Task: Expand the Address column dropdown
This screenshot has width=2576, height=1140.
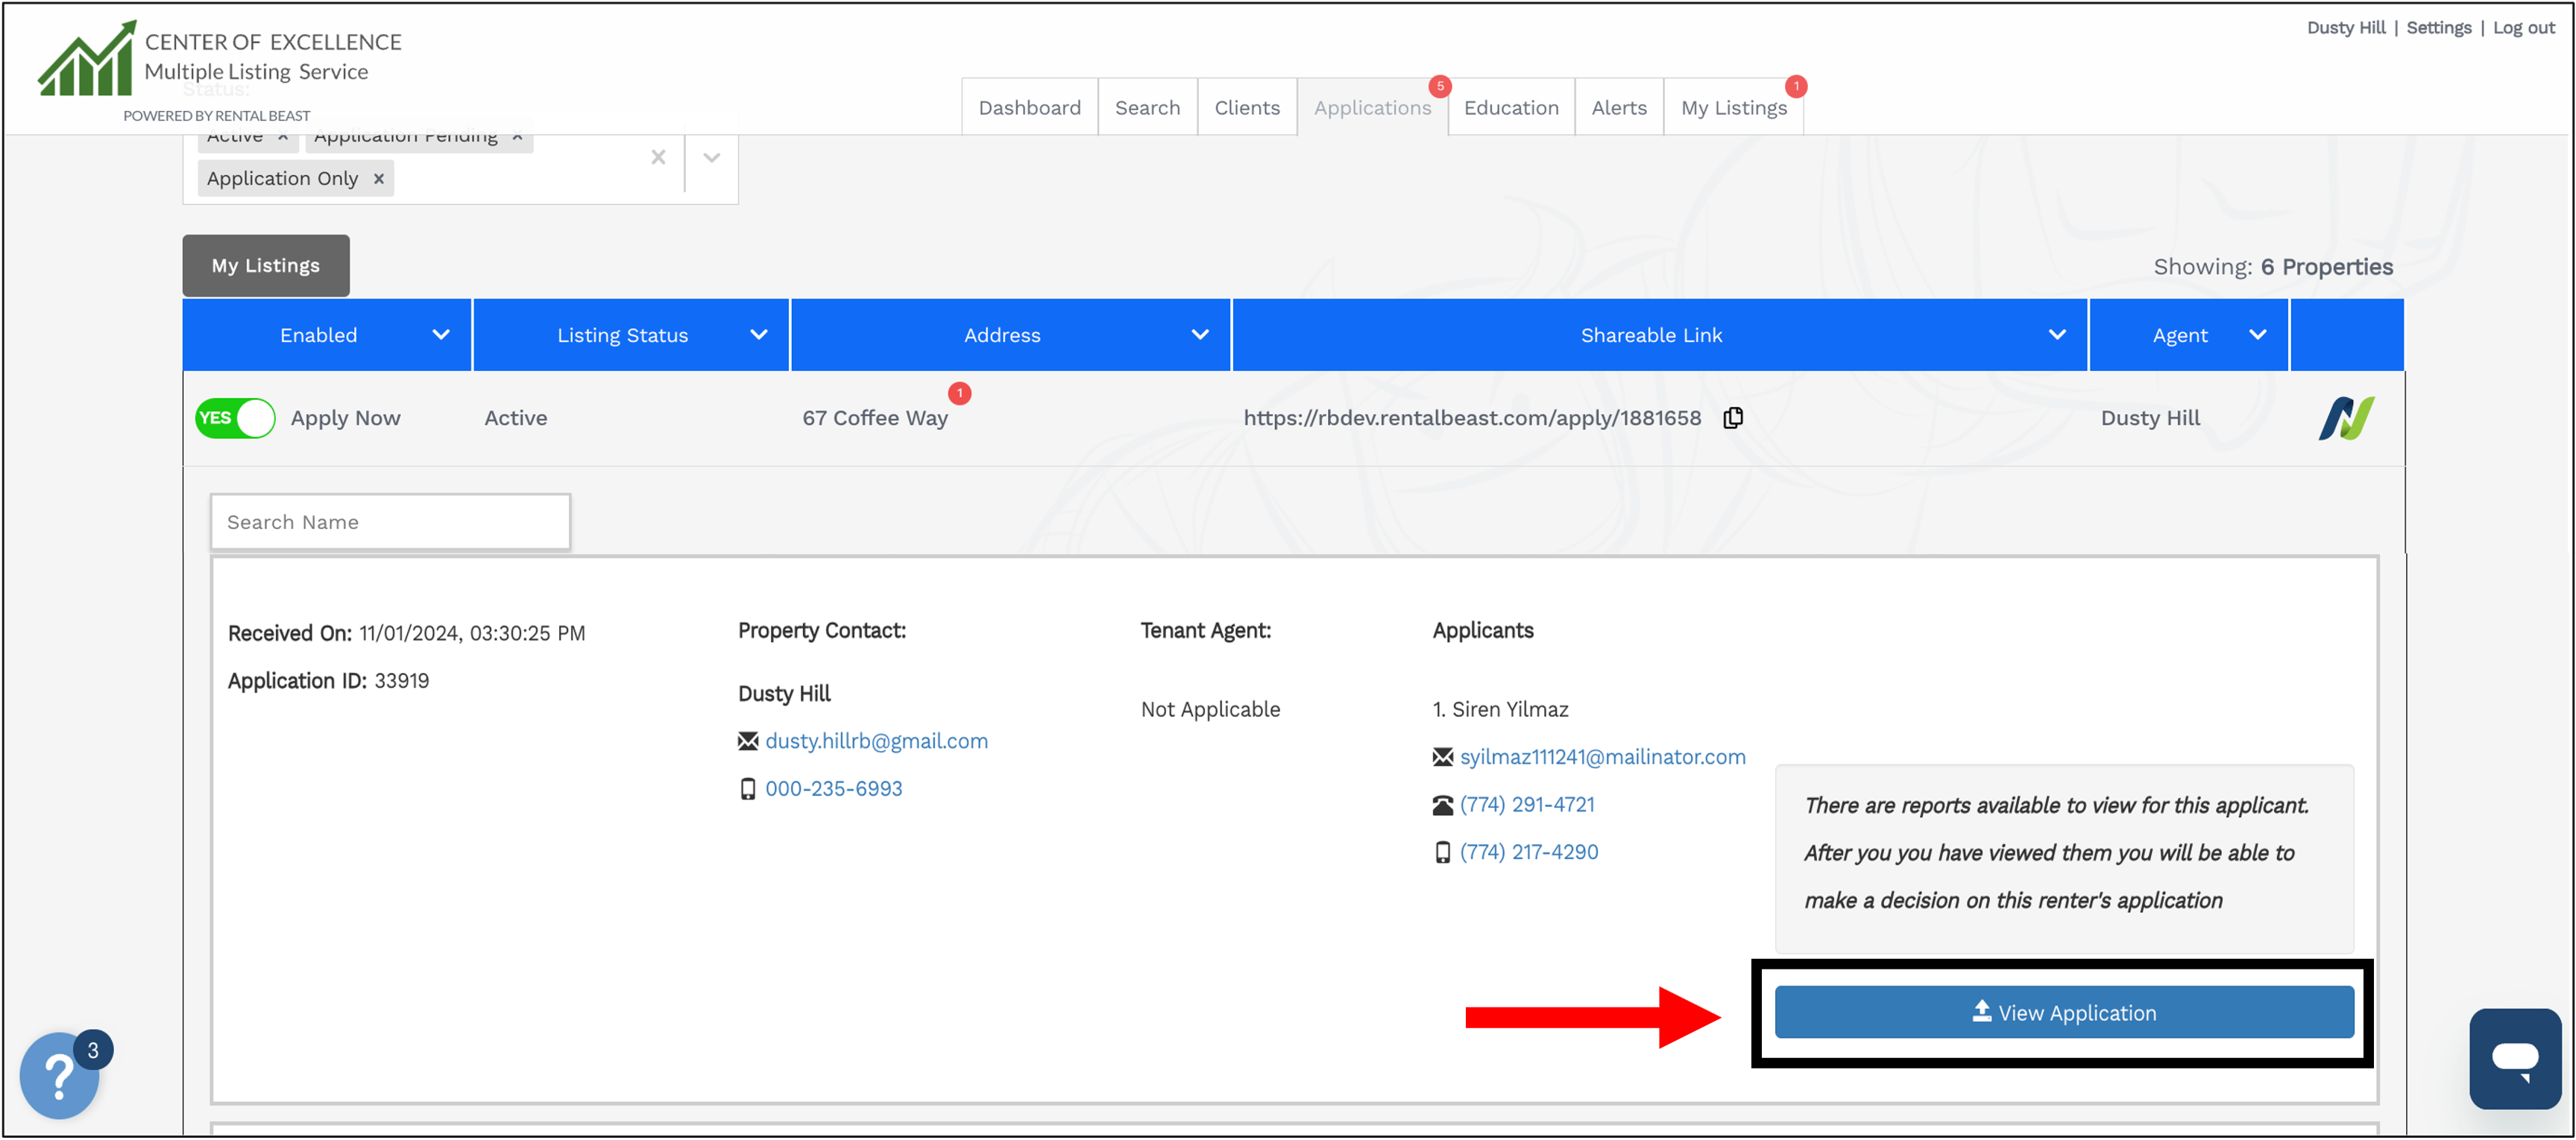Action: coord(1199,335)
